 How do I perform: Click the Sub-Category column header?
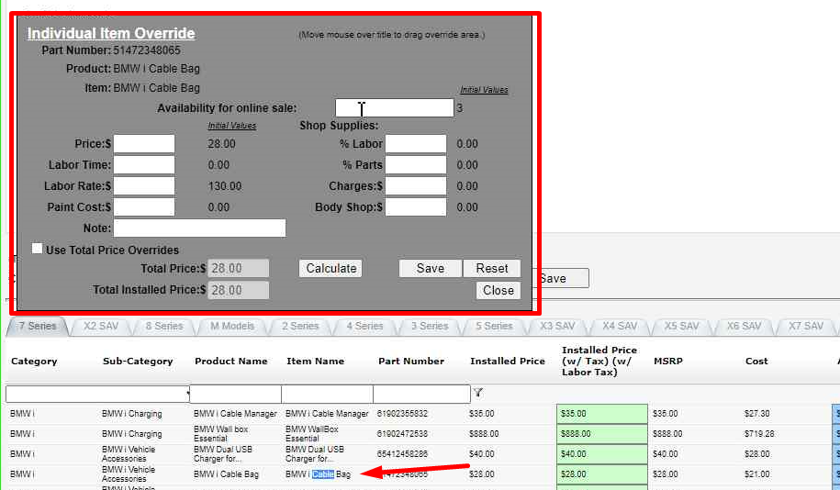(x=138, y=362)
